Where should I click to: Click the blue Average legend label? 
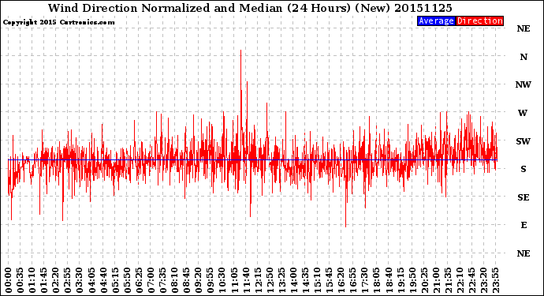tap(436, 21)
